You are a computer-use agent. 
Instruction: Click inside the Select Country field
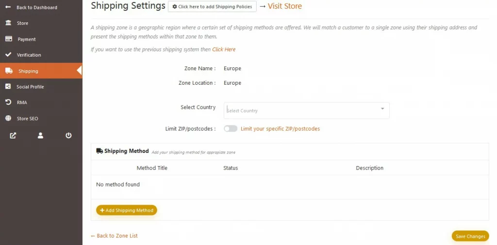(307, 110)
